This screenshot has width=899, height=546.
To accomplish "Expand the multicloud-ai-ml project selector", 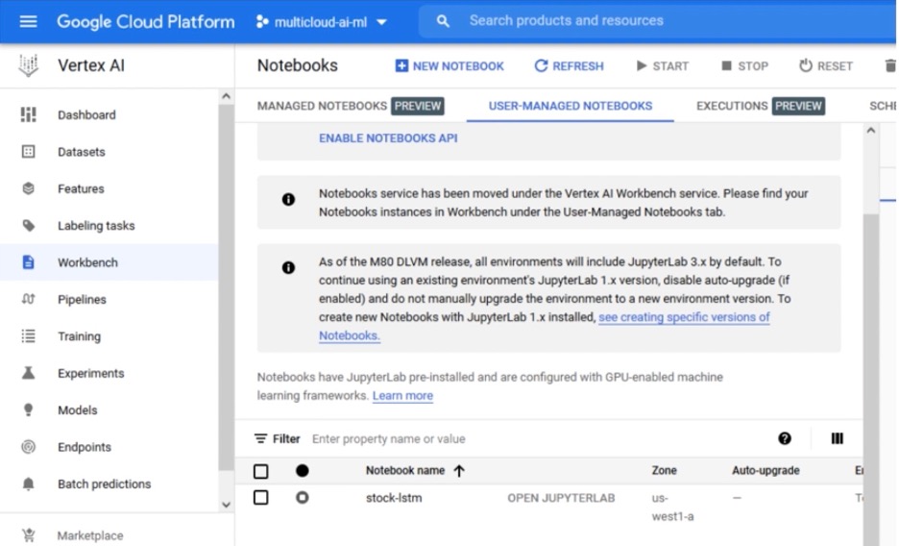I will 322,21.
